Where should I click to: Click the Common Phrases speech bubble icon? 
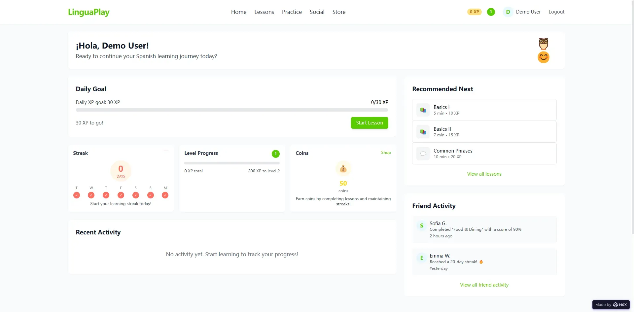(423, 154)
